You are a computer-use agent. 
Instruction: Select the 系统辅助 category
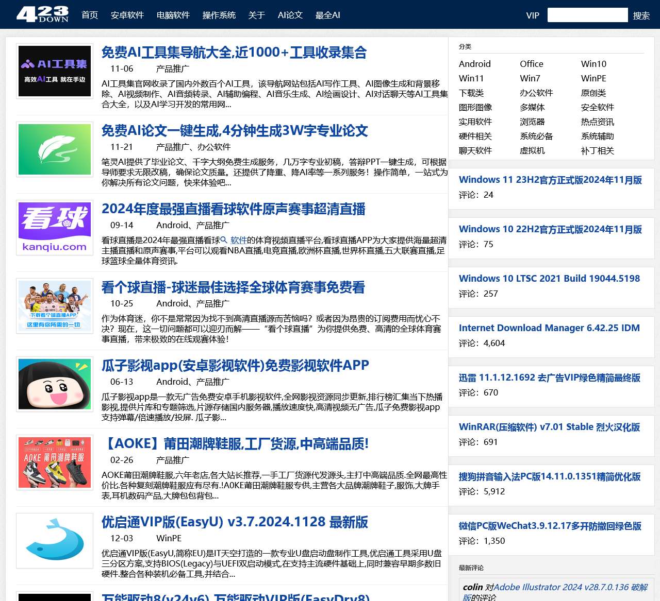(x=598, y=136)
